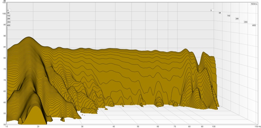Click the 100 Hz tick on the frequency axis

[x=214, y=126]
